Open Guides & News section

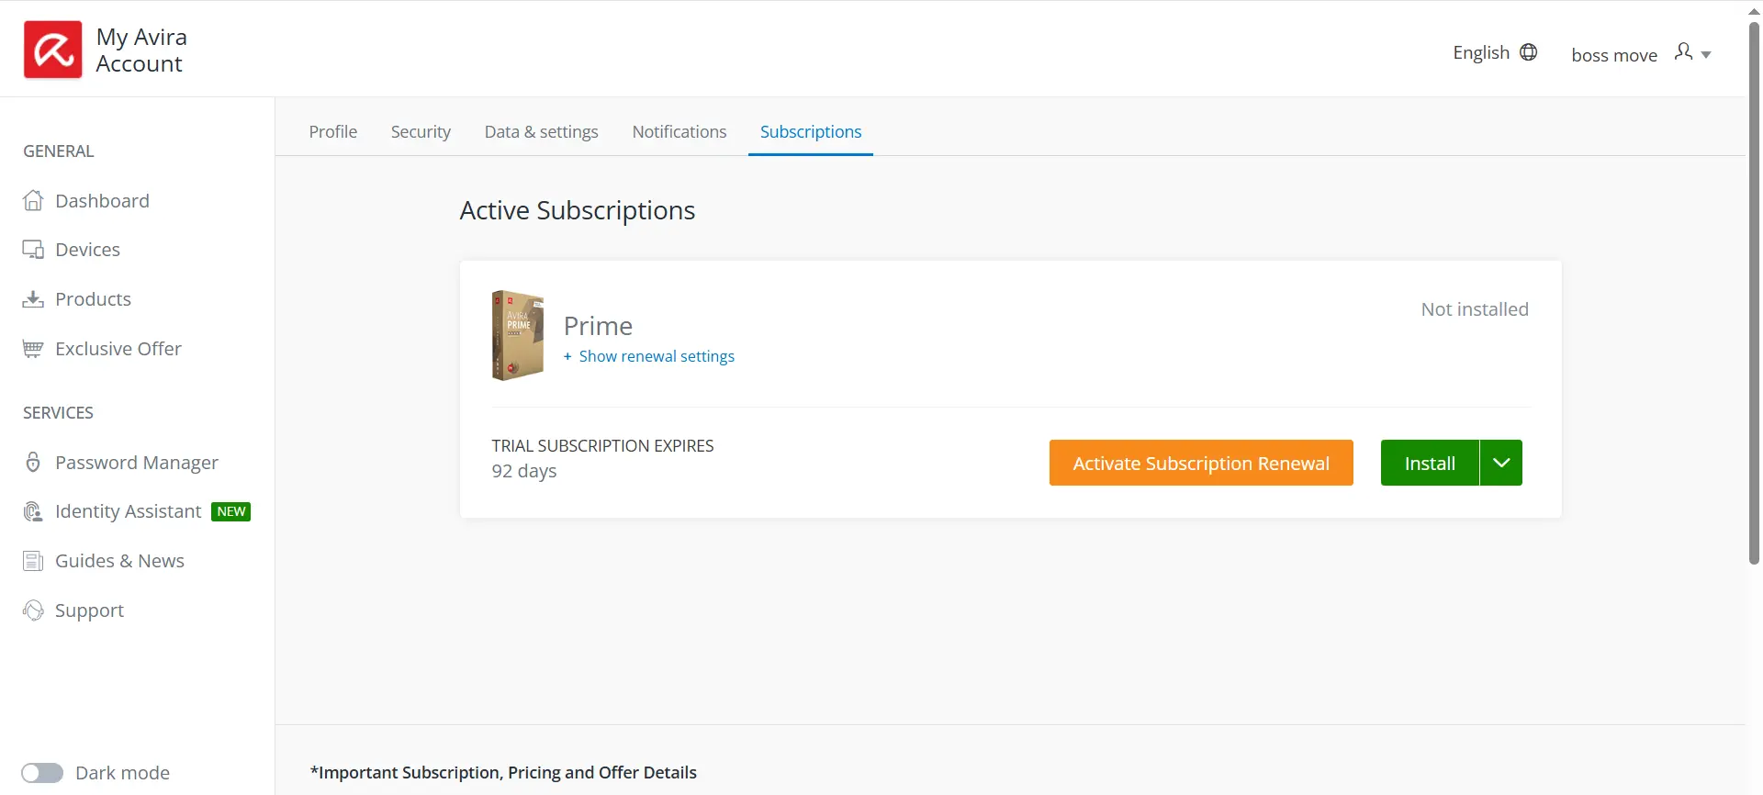coord(119,561)
